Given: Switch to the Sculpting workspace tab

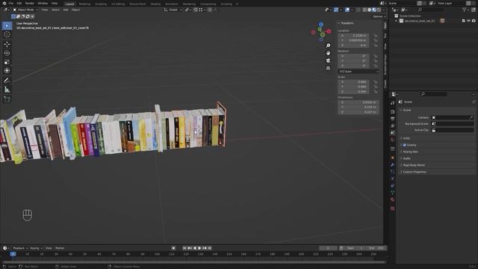Looking at the screenshot, I should point(101,4).
